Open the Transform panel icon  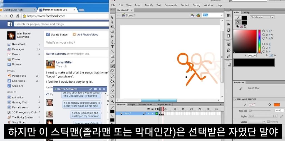tap(229, 36)
